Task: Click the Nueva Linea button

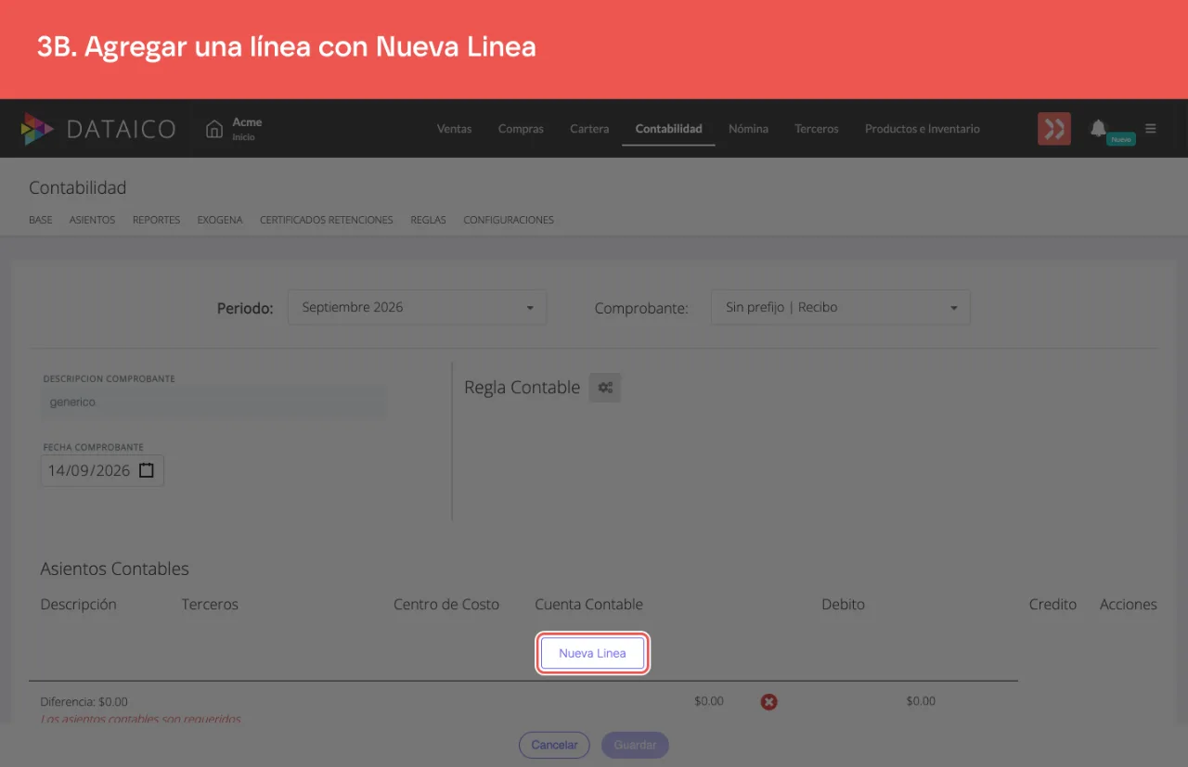Action: 592,653
